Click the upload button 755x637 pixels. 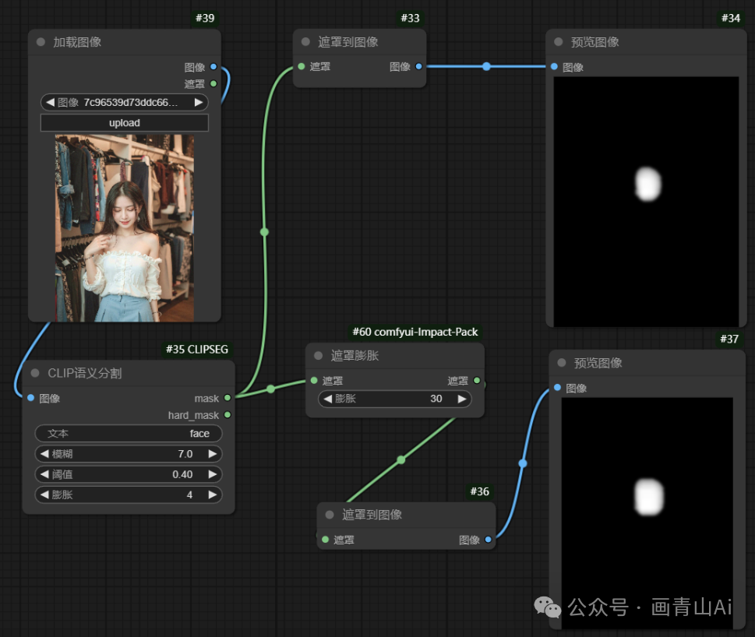(x=124, y=123)
